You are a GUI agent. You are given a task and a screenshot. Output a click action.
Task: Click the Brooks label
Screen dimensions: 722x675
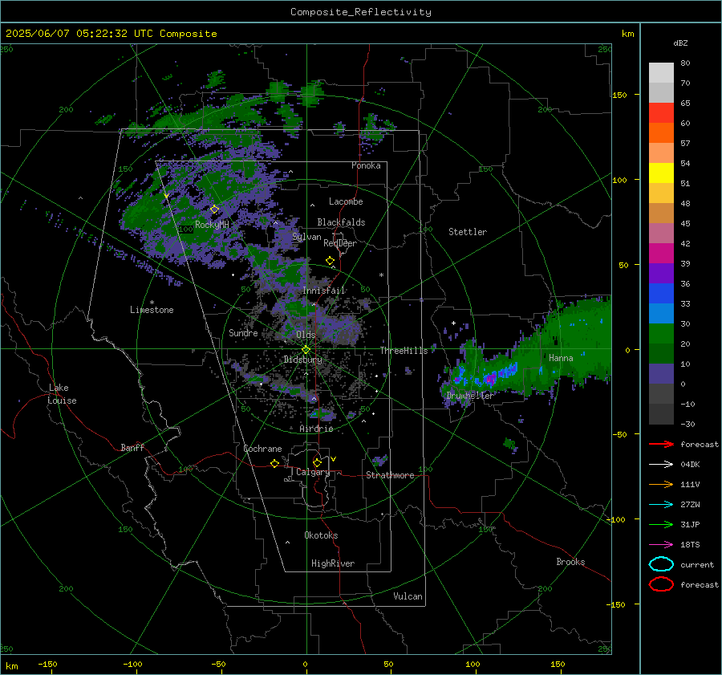570,562
